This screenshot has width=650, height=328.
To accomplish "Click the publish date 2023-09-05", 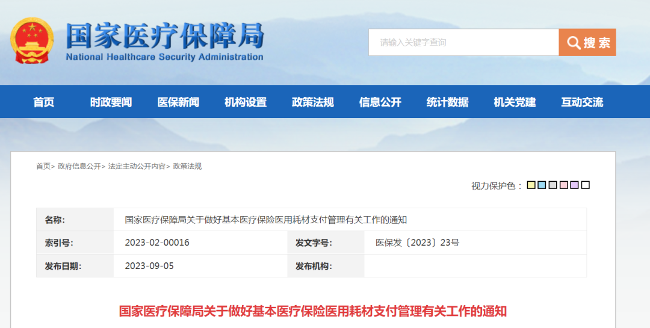I will 149,266.
